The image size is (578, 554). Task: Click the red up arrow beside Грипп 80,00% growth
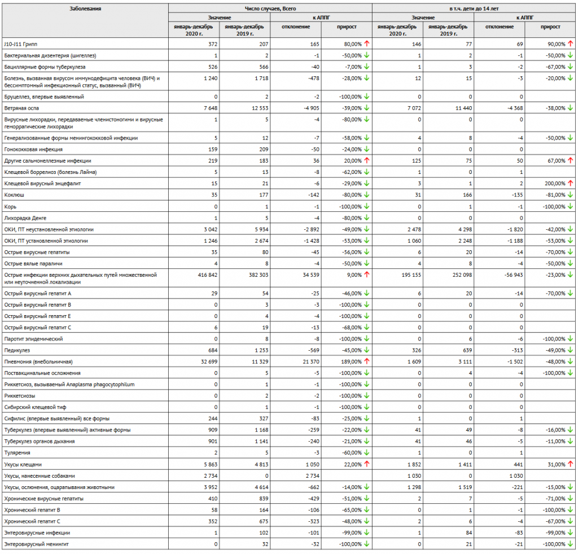point(366,43)
